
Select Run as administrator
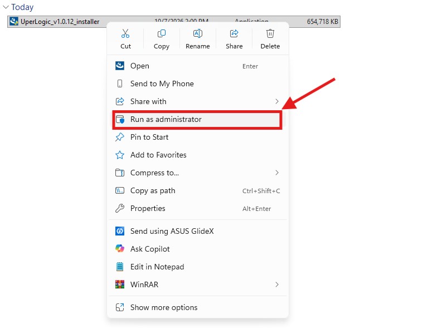click(197, 119)
